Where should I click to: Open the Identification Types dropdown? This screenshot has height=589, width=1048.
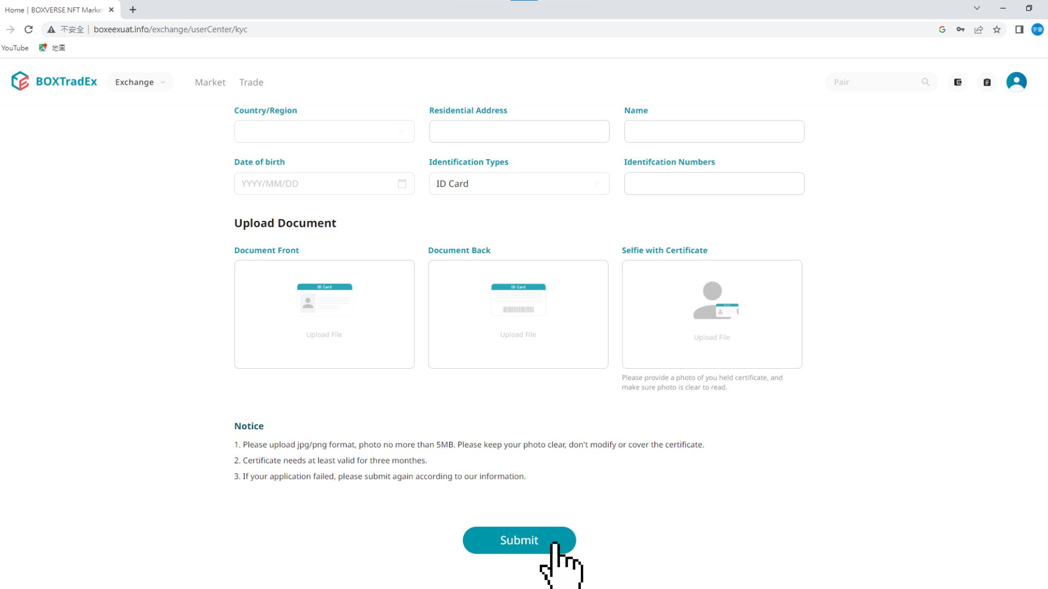point(519,184)
